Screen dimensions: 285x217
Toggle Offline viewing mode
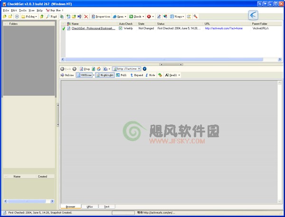point(84,75)
